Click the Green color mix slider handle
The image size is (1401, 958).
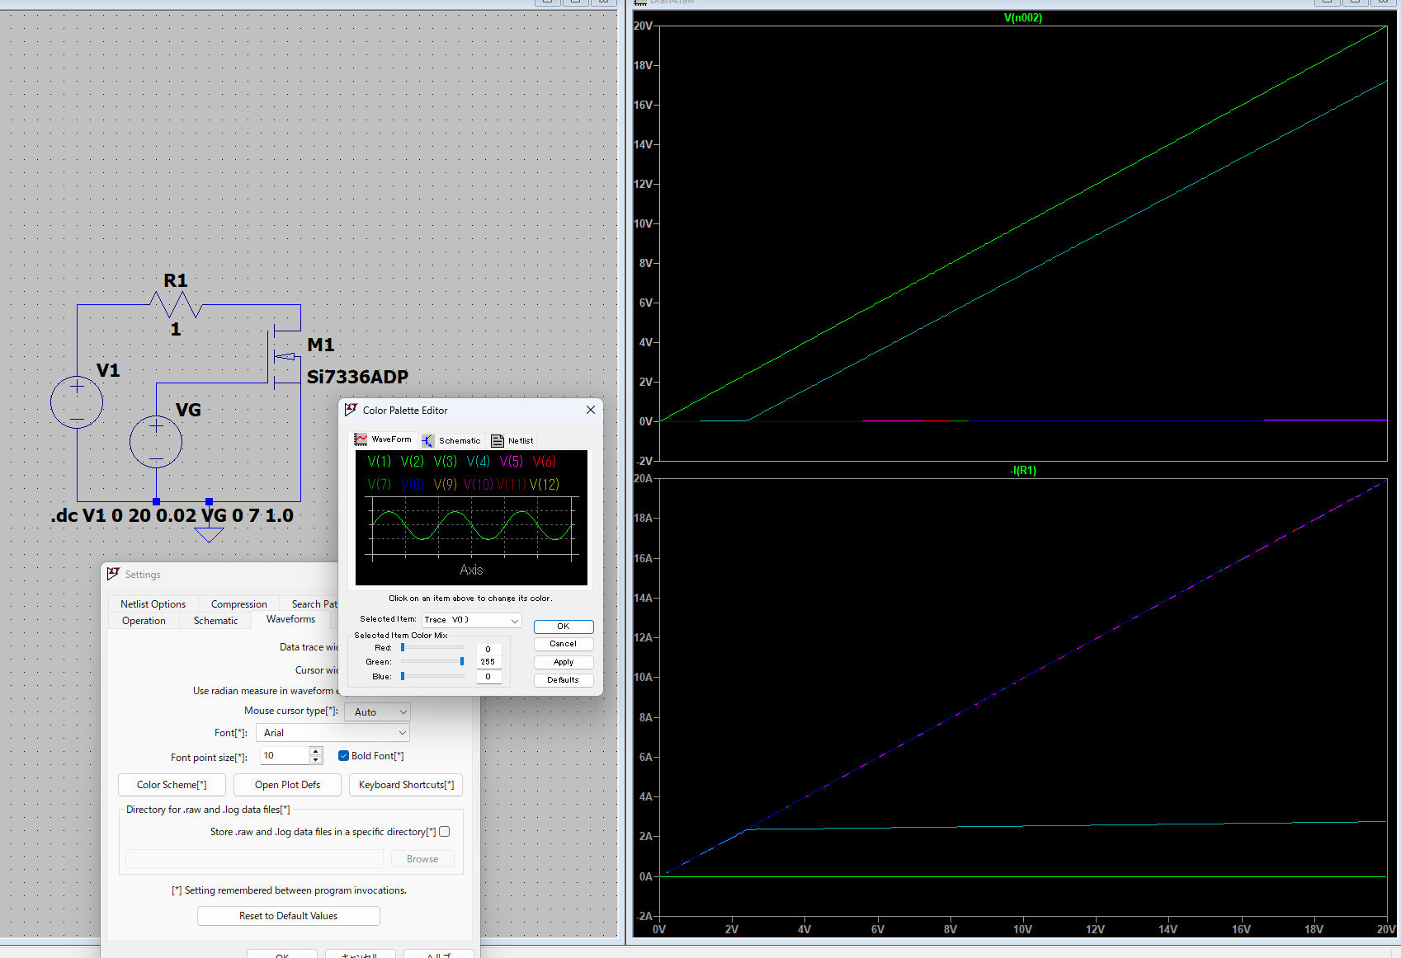click(462, 662)
